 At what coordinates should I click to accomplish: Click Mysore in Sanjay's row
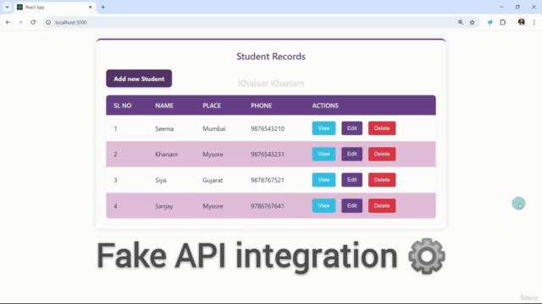click(x=213, y=206)
